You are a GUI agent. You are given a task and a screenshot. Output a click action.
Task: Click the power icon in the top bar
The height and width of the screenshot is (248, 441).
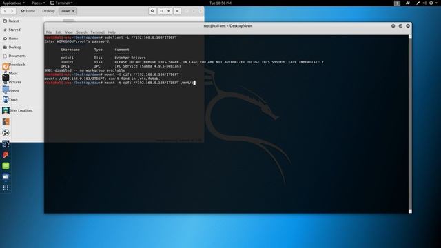[431, 3]
